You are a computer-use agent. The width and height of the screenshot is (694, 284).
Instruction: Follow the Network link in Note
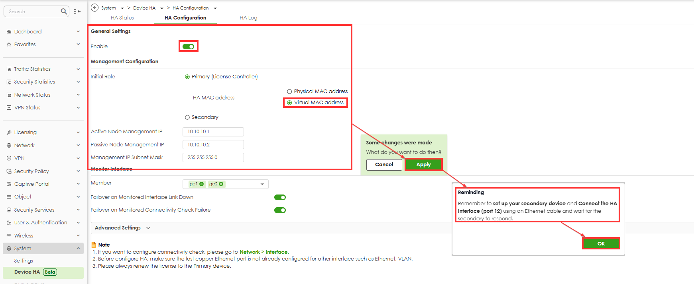250,252
